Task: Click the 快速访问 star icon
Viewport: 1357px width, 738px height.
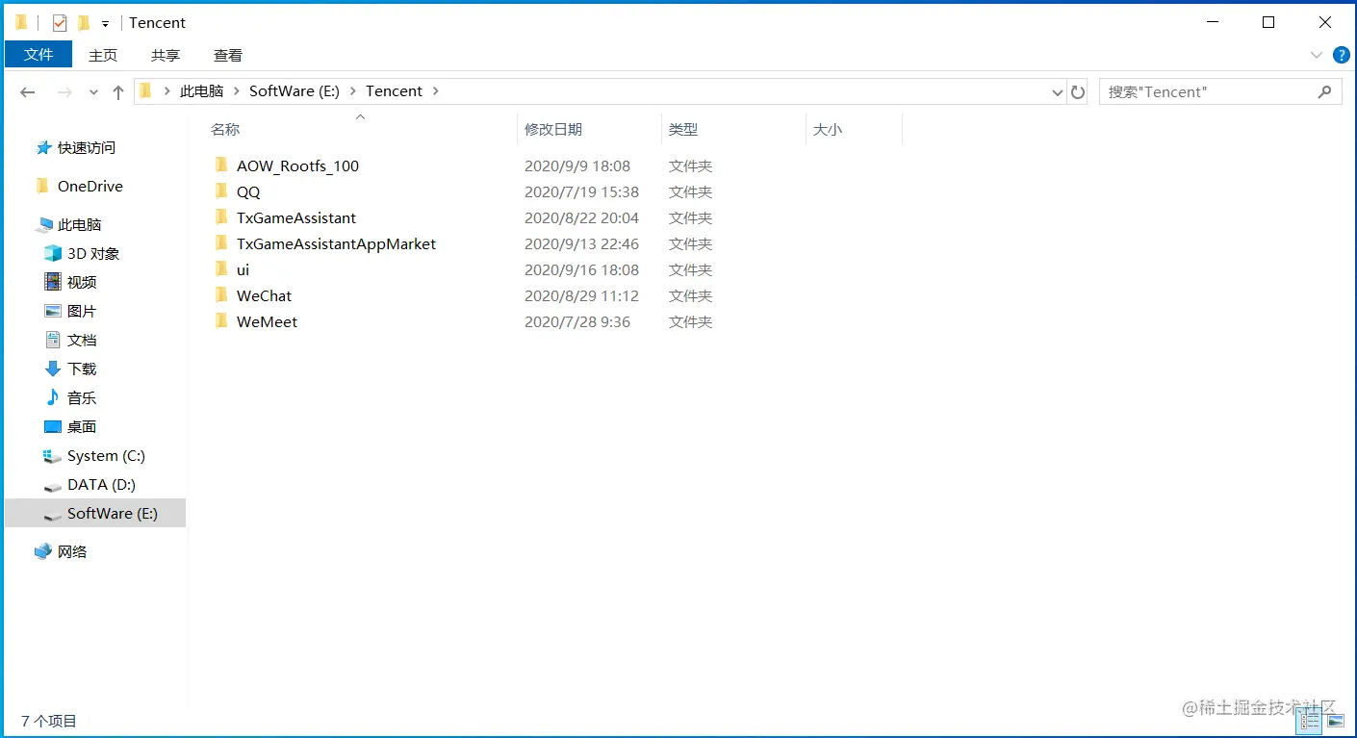Action: coord(43,147)
